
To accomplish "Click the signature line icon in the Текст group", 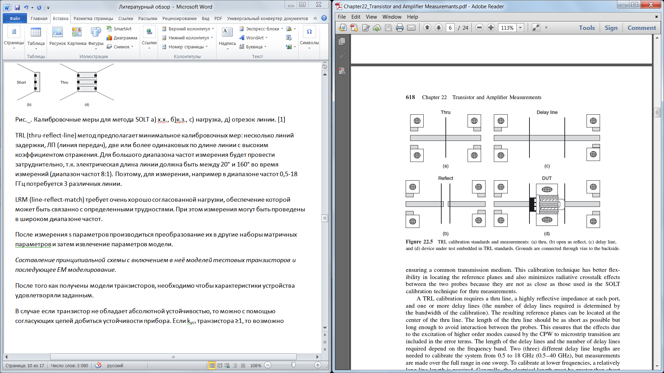I will click(x=289, y=29).
